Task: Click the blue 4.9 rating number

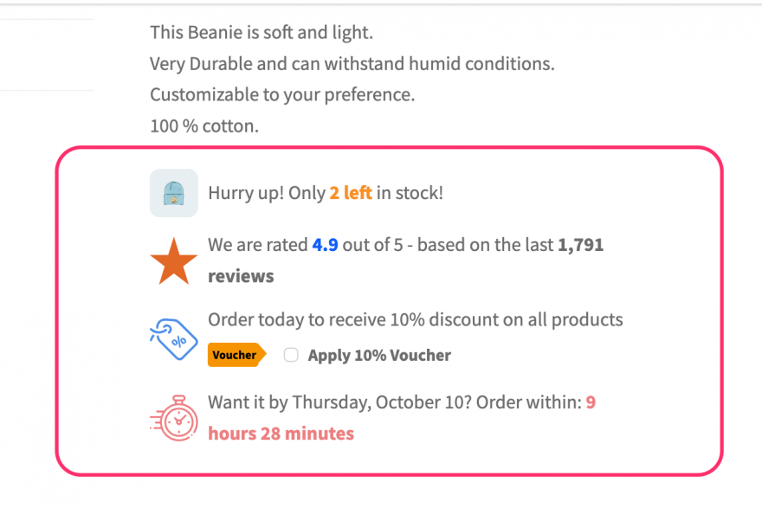Action: [x=325, y=245]
